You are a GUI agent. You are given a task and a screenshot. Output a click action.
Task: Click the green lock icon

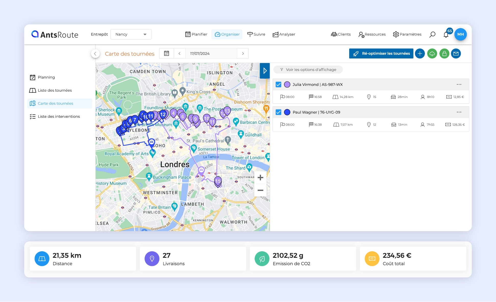(x=444, y=54)
